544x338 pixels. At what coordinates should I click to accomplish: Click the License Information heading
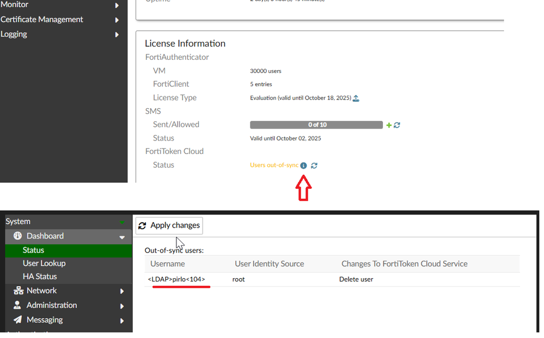[x=185, y=44]
